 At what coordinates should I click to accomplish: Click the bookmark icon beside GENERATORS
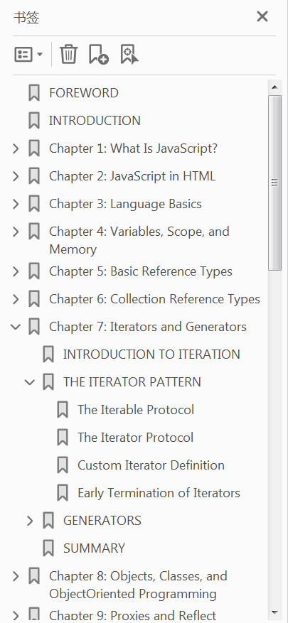[48, 521]
